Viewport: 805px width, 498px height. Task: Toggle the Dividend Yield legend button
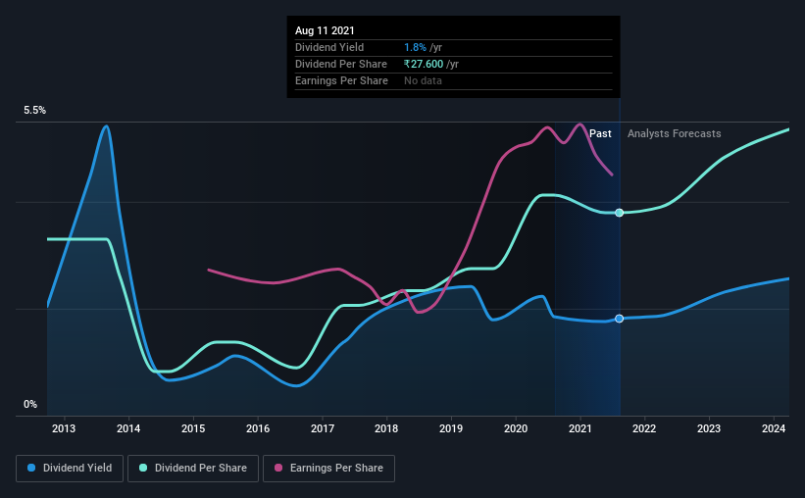click(x=70, y=469)
